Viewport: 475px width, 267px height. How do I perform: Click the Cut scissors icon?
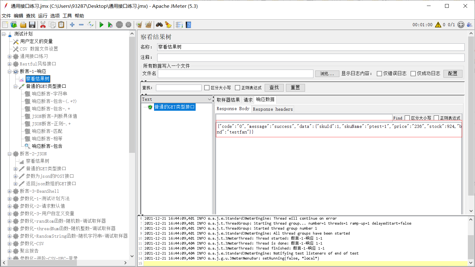(43, 25)
